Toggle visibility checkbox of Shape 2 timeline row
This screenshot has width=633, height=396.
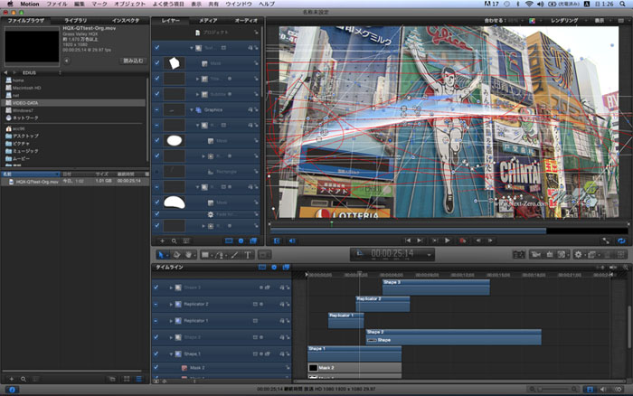tap(156, 337)
